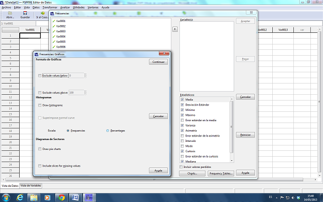Click Cancelar in the Gráficos dialog

(x=158, y=116)
